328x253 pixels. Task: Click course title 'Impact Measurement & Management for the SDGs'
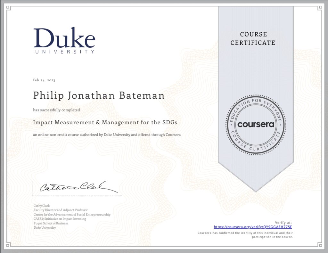pos(105,122)
